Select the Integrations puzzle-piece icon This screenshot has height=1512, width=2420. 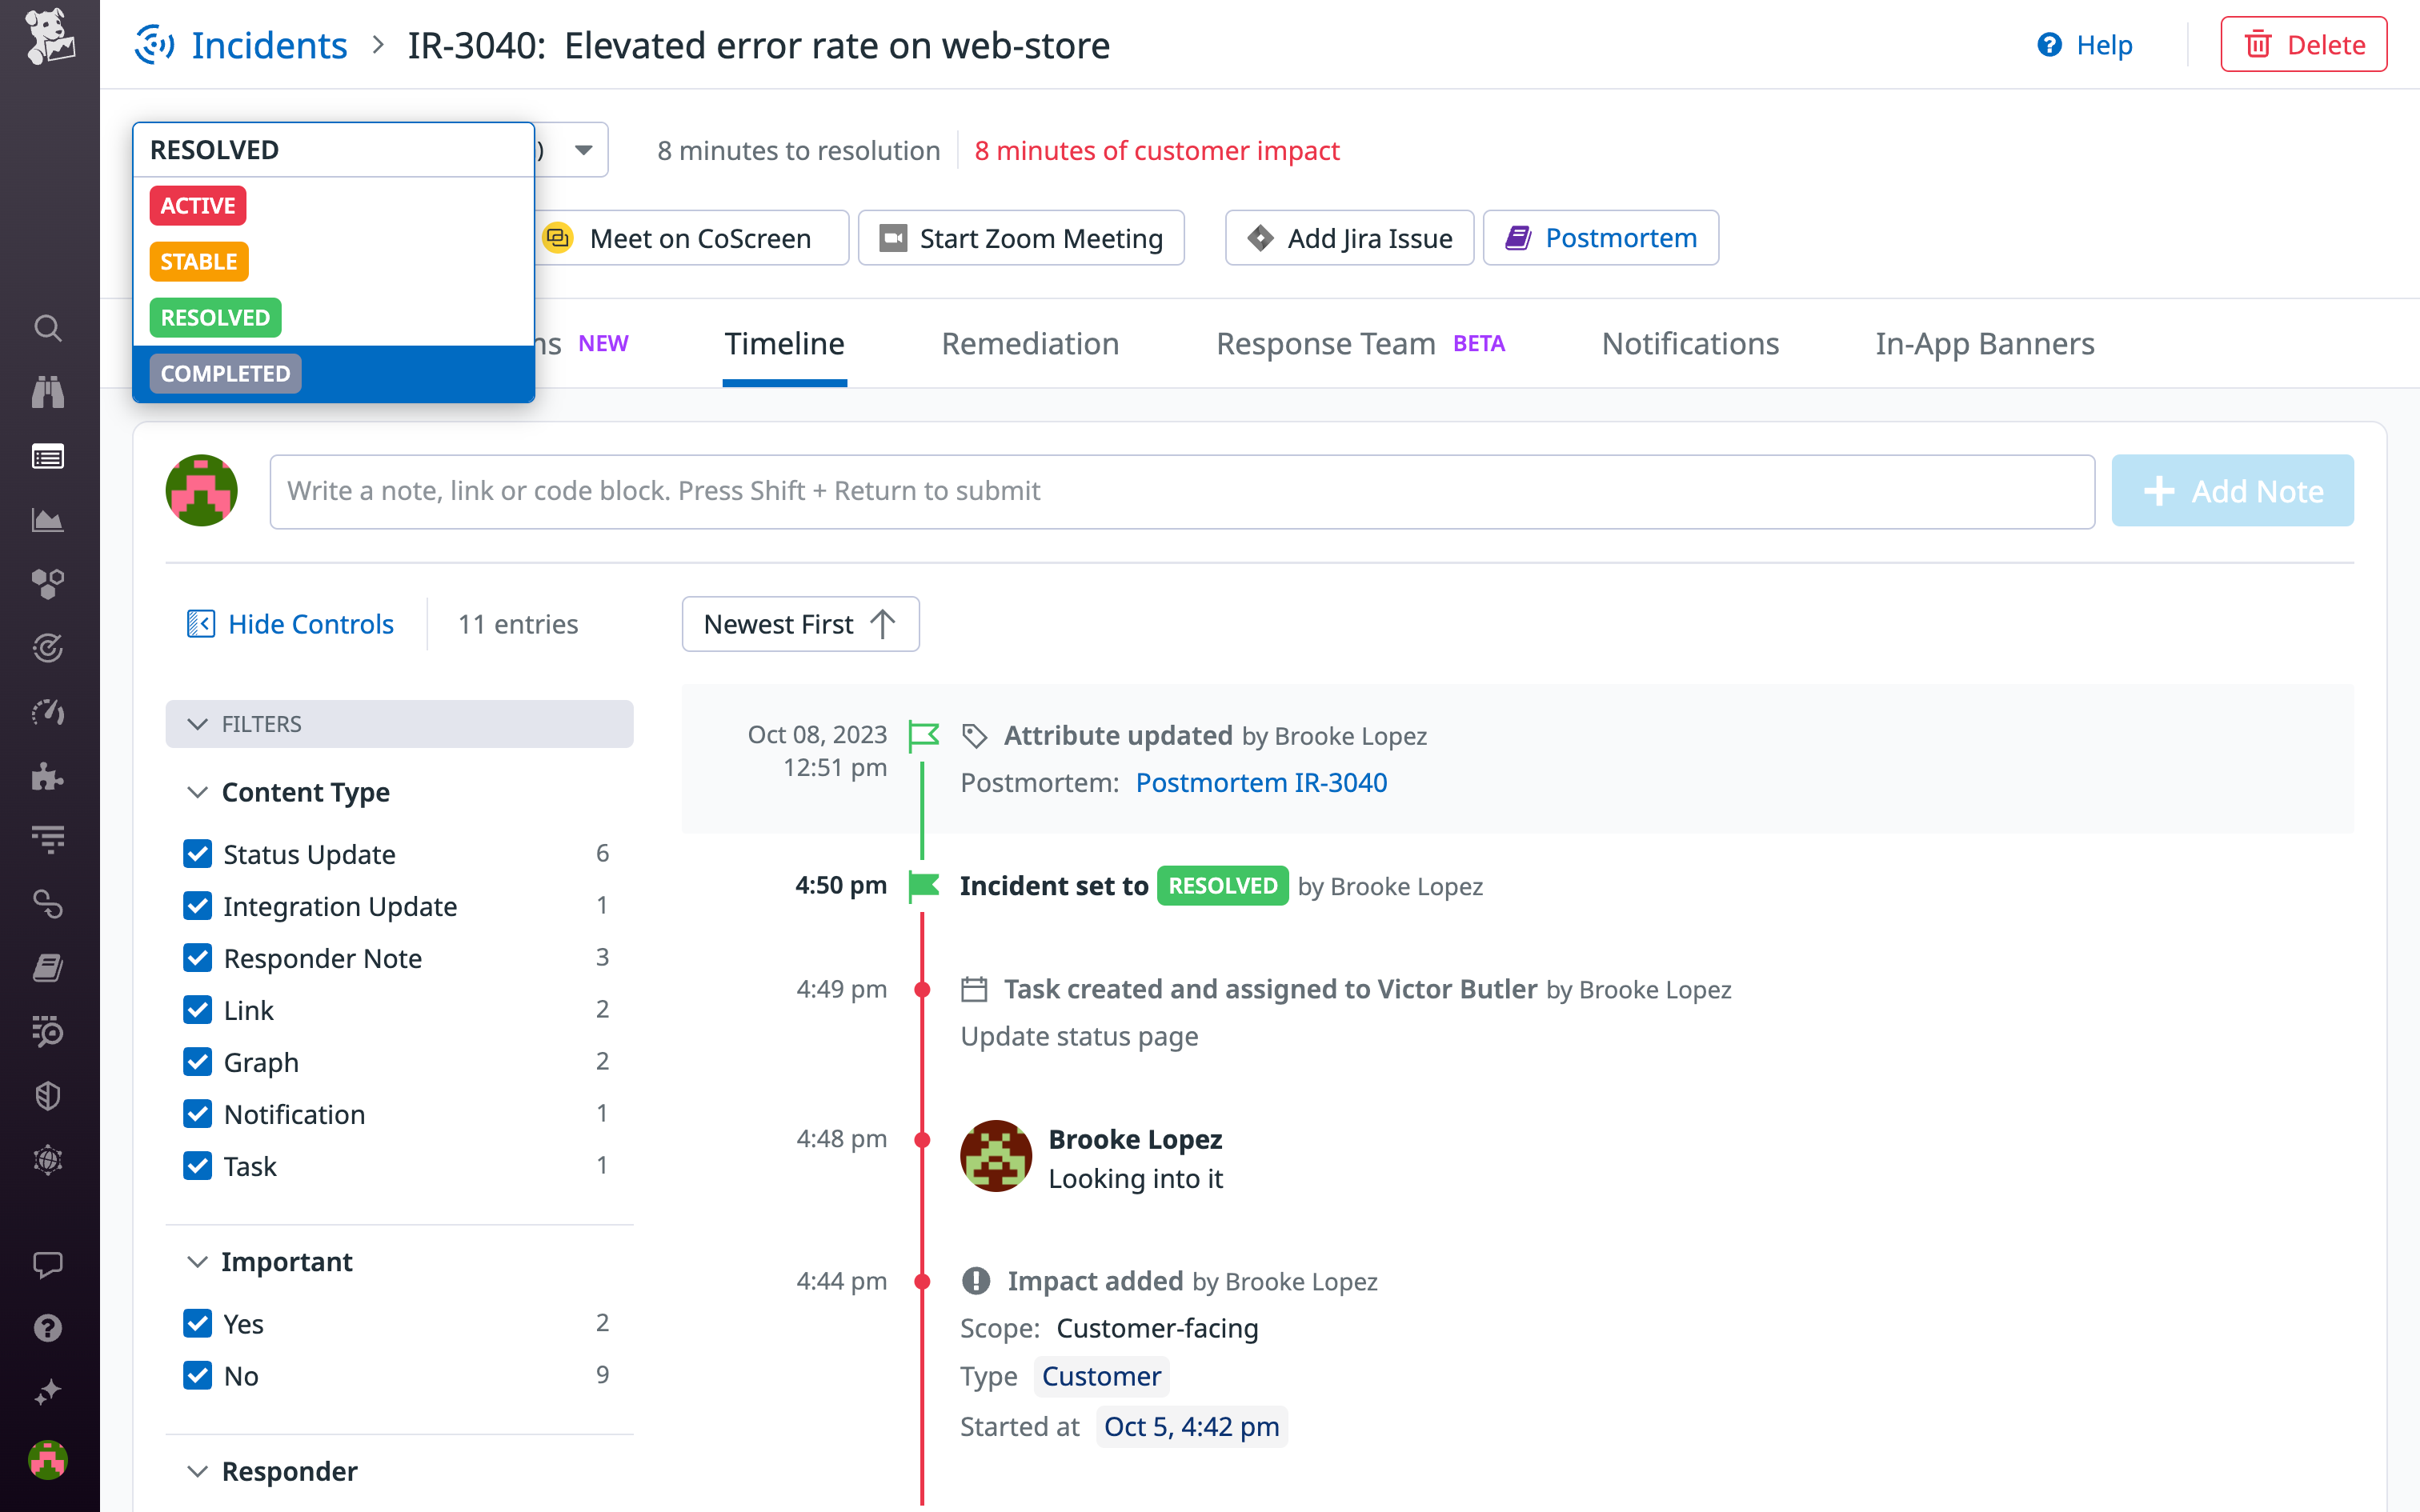click(x=48, y=777)
